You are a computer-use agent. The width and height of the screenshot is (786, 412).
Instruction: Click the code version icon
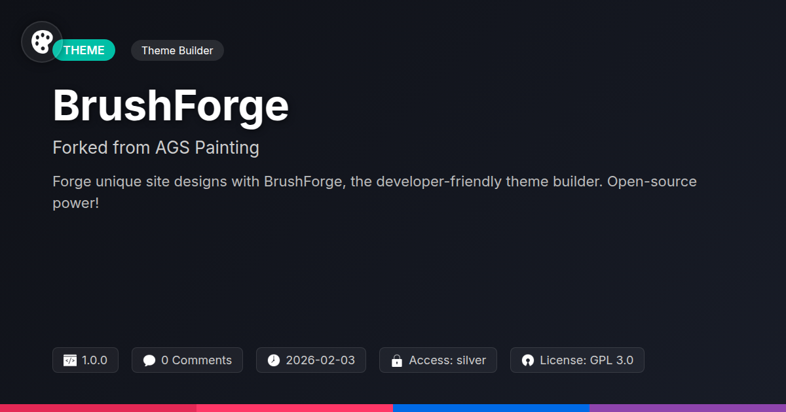click(x=69, y=360)
